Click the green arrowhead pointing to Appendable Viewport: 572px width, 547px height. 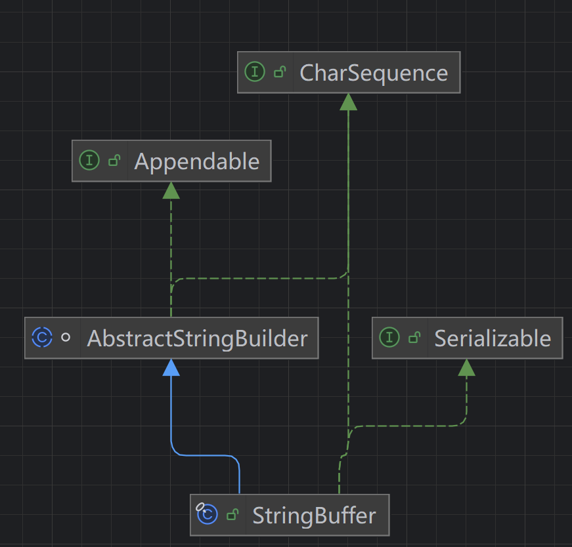[x=171, y=190]
